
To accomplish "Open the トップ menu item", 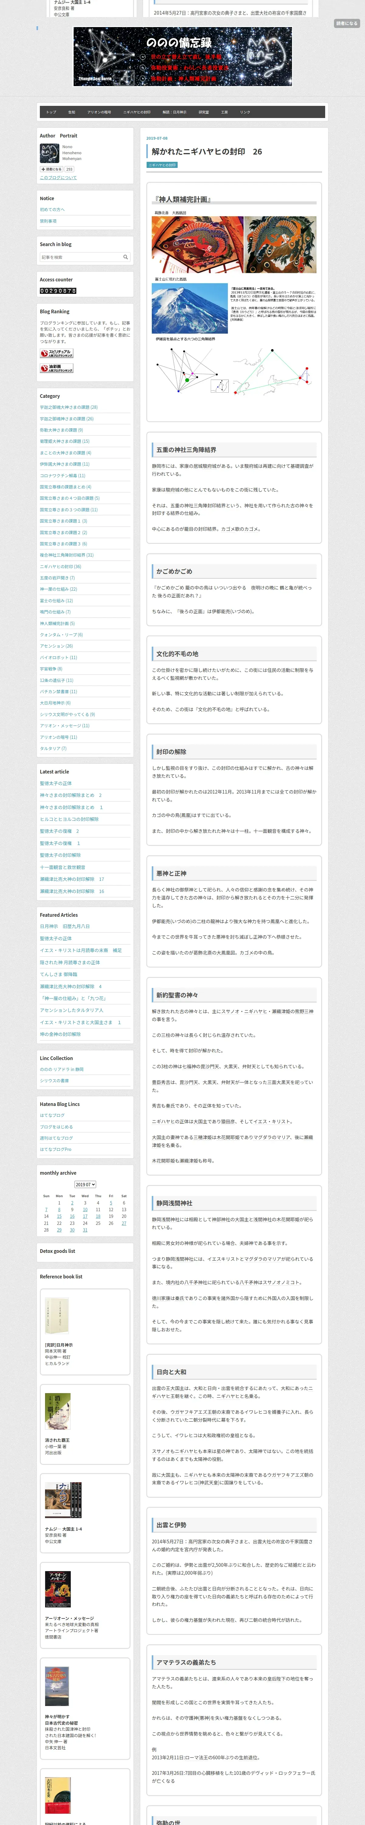I will pyautogui.click(x=51, y=112).
